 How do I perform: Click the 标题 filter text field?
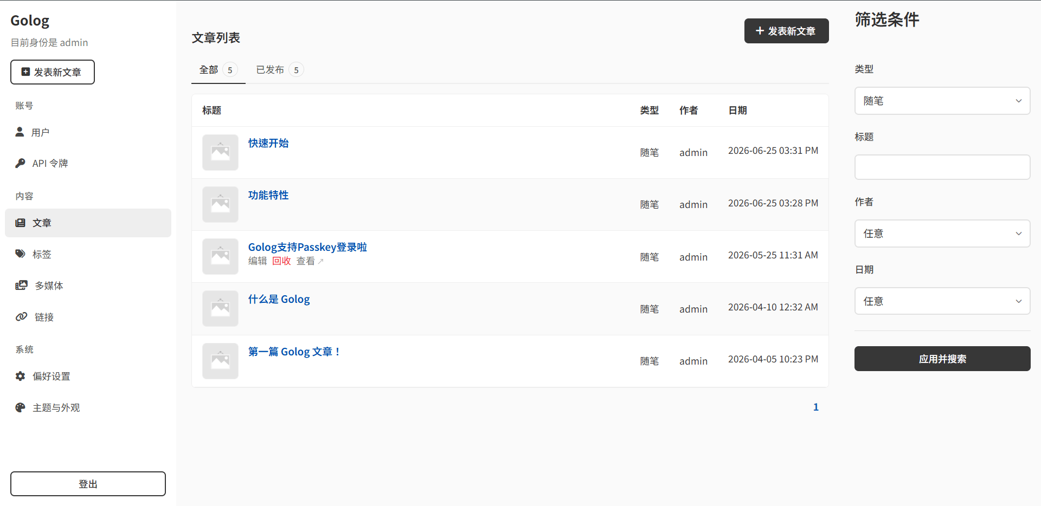pos(942,167)
